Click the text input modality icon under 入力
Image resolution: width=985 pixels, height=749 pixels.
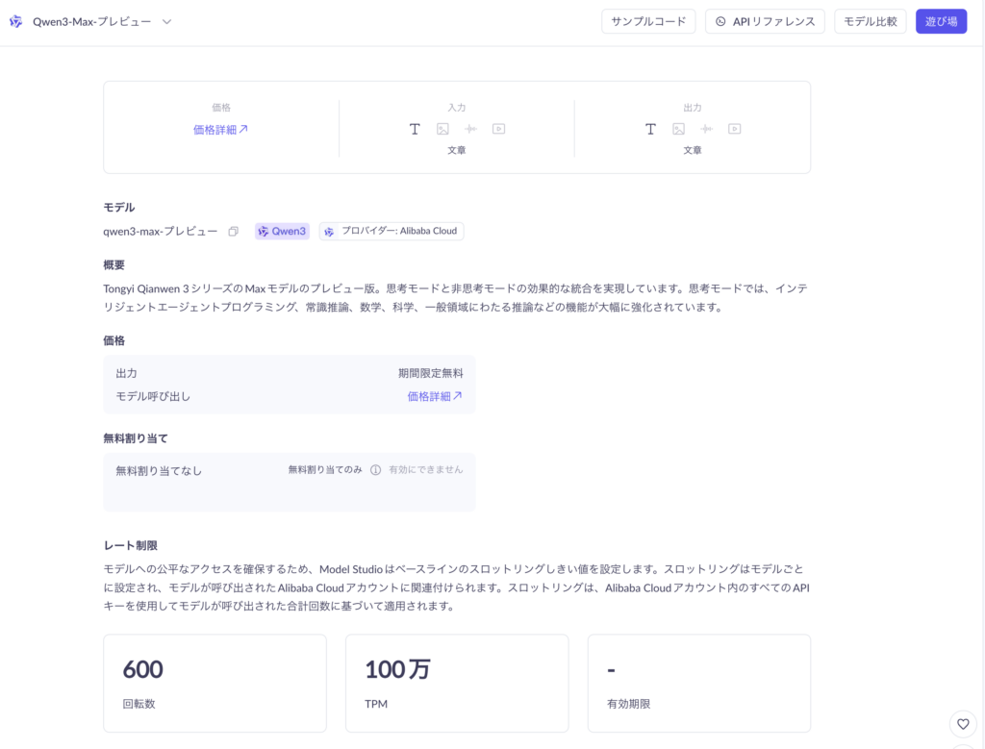415,129
